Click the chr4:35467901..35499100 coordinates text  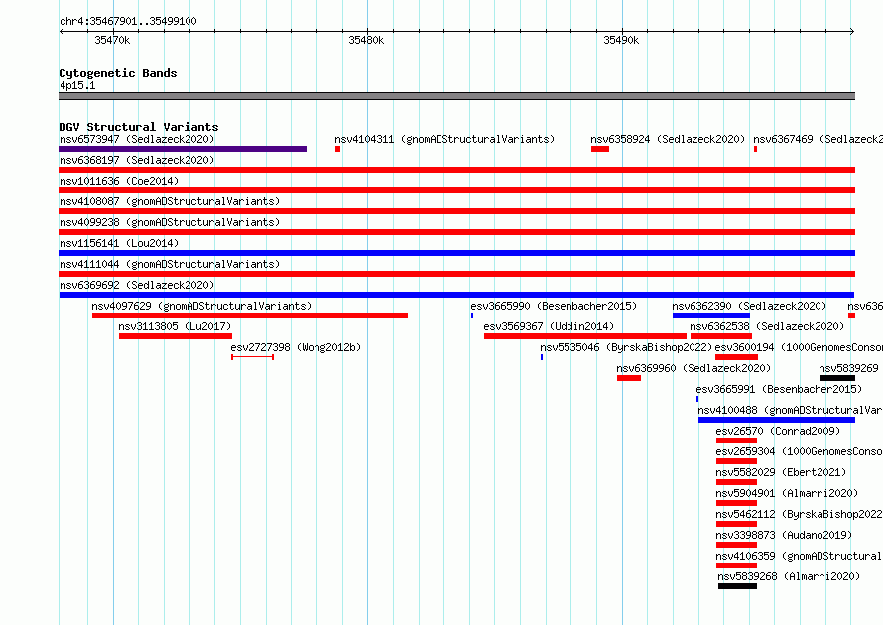[x=128, y=22]
